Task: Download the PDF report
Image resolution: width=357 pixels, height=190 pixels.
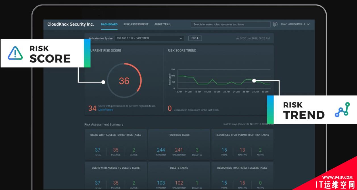Action: pyautogui.click(x=195, y=38)
